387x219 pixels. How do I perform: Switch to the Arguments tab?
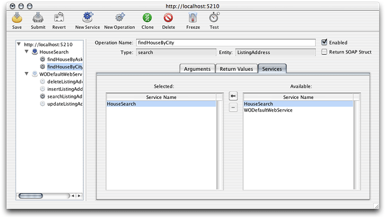click(197, 69)
